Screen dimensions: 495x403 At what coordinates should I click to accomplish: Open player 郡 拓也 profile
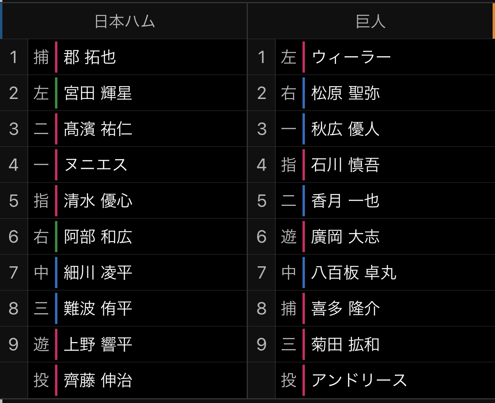[x=90, y=57]
